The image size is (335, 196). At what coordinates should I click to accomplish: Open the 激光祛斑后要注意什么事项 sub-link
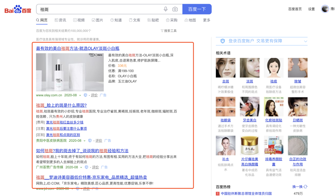tap(66, 128)
